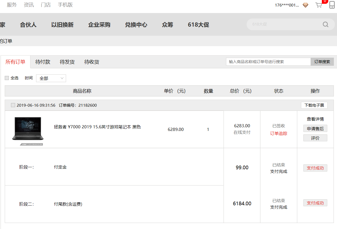Click the Y7000 laptop thumbnail image

28,131
